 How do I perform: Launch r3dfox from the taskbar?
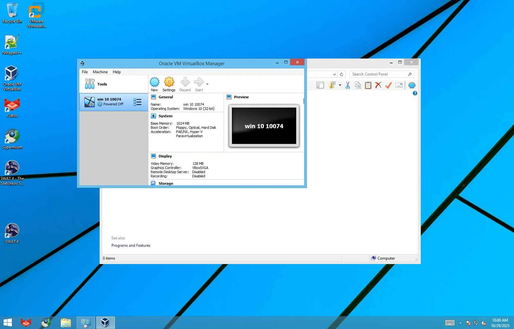(26, 323)
